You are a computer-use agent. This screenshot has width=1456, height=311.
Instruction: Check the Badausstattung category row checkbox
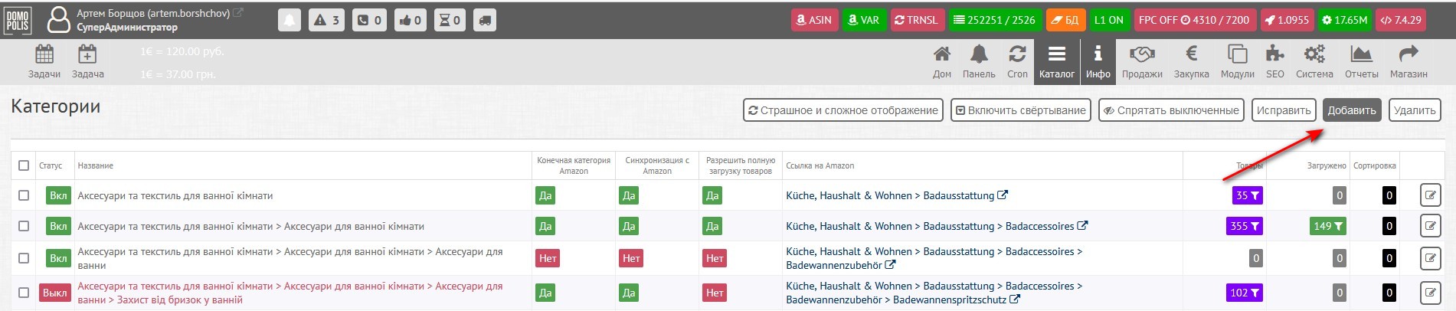click(24, 195)
